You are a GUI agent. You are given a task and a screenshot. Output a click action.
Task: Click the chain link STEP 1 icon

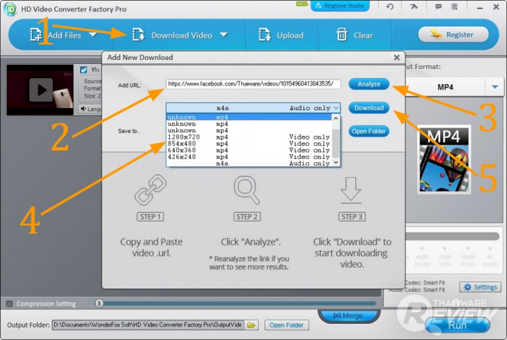[x=150, y=190]
